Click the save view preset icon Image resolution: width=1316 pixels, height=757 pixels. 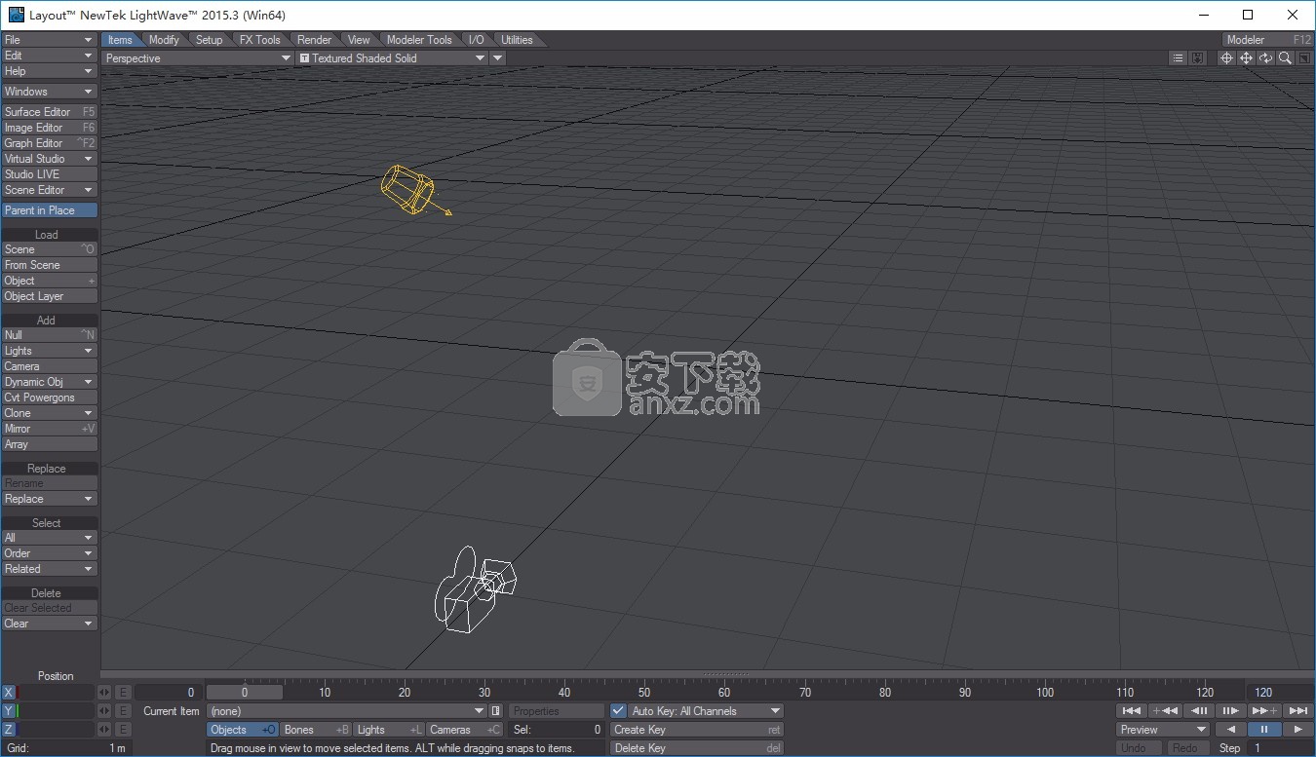point(1197,58)
